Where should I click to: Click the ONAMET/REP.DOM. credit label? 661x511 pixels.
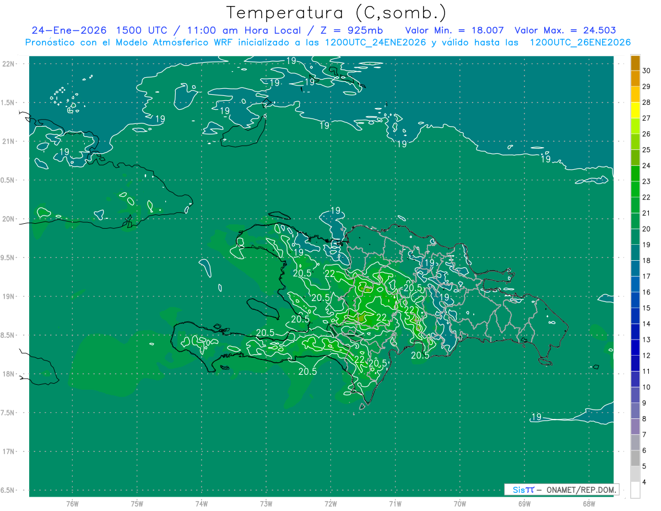coord(582,490)
